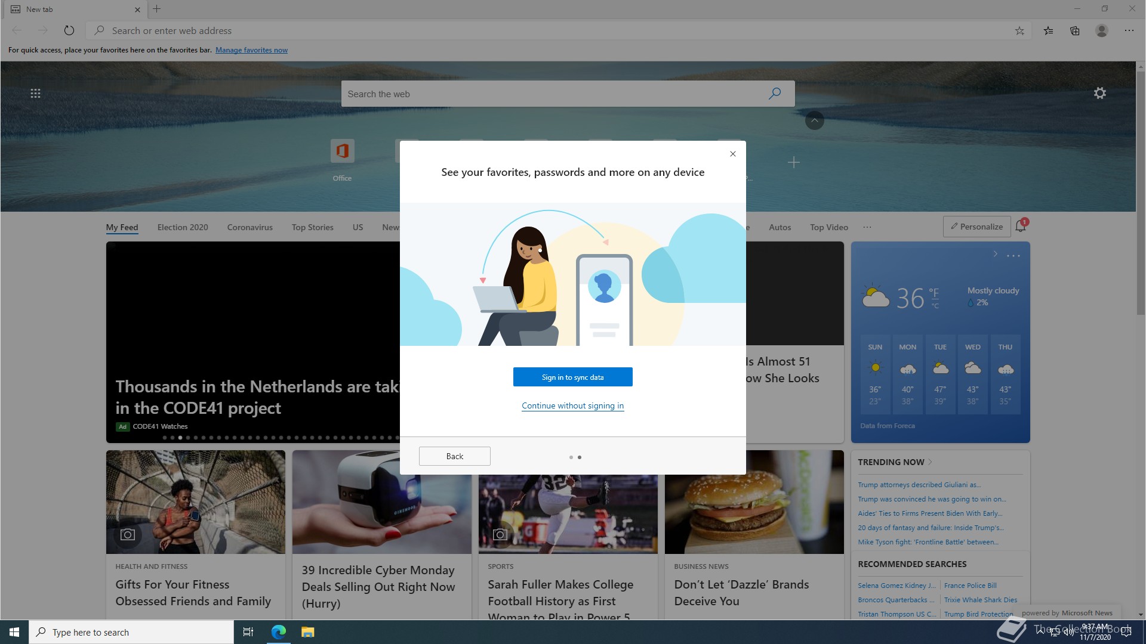Click Microsoft Edge taskbar icon
The height and width of the screenshot is (644, 1146).
tap(279, 632)
